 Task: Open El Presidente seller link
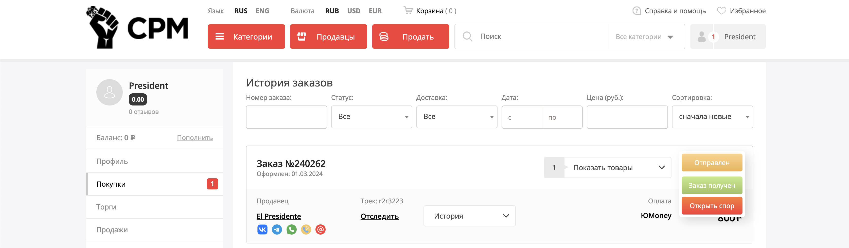[x=278, y=216]
